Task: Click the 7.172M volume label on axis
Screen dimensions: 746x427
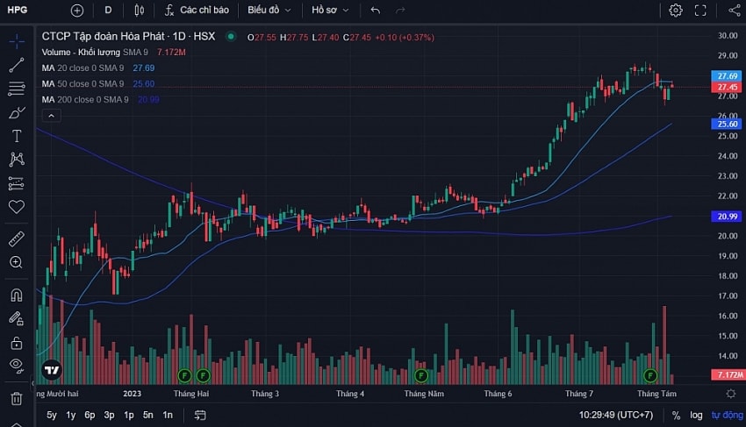Action: [728, 374]
